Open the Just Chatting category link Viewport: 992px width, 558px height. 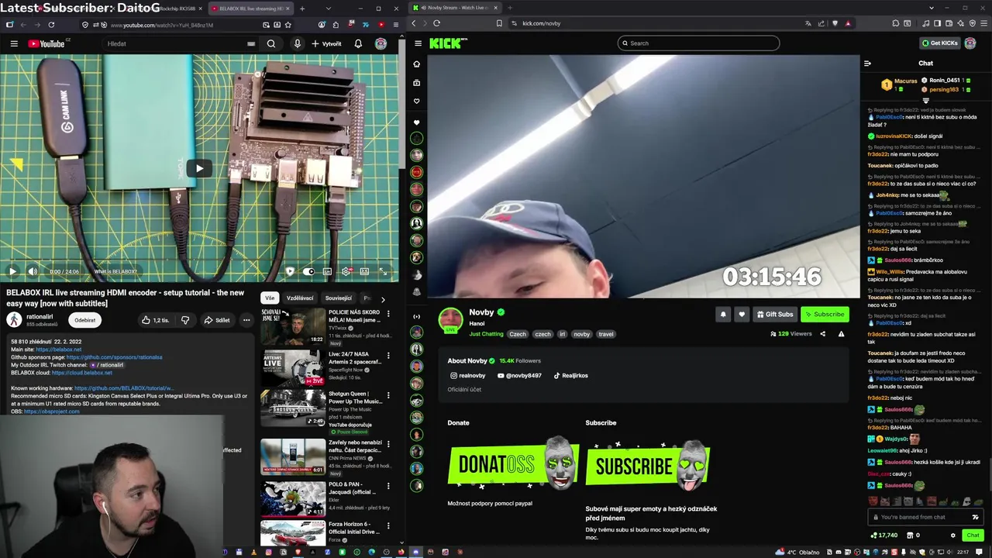pyautogui.click(x=486, y=334)
